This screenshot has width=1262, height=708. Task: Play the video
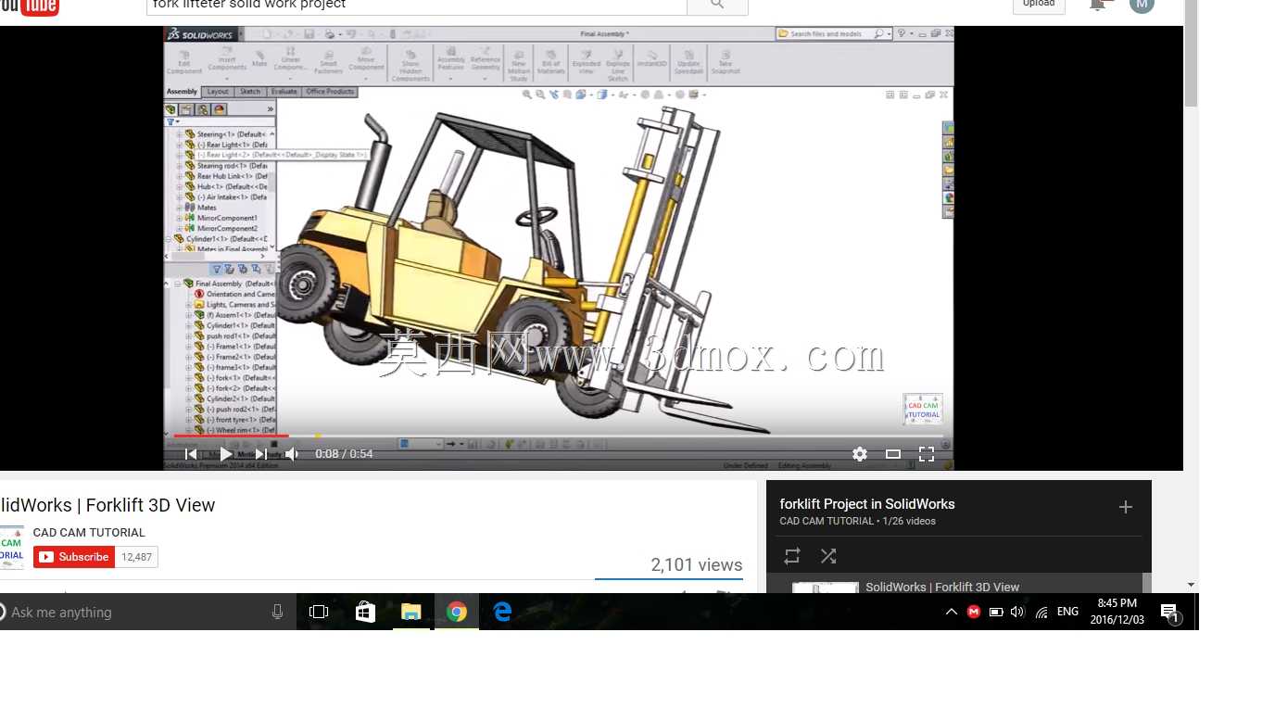point(226,454)
